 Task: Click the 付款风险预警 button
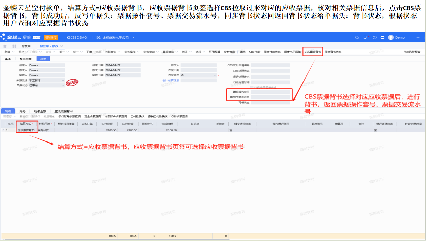(x=412, y=52)
